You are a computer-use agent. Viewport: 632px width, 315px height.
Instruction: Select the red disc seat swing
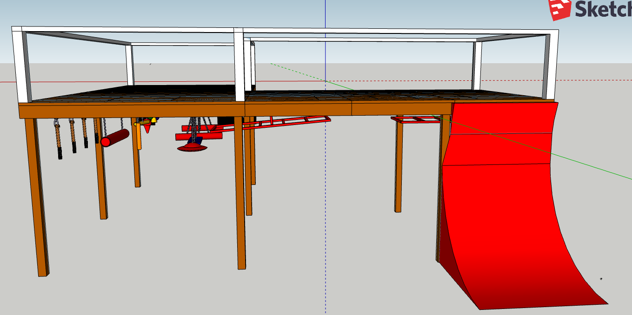(x=192, y=148)
